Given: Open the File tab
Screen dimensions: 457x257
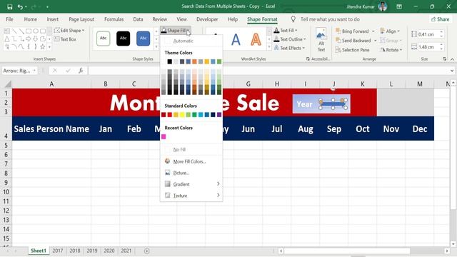Looking at the screenshot, I should pos(9,19).
